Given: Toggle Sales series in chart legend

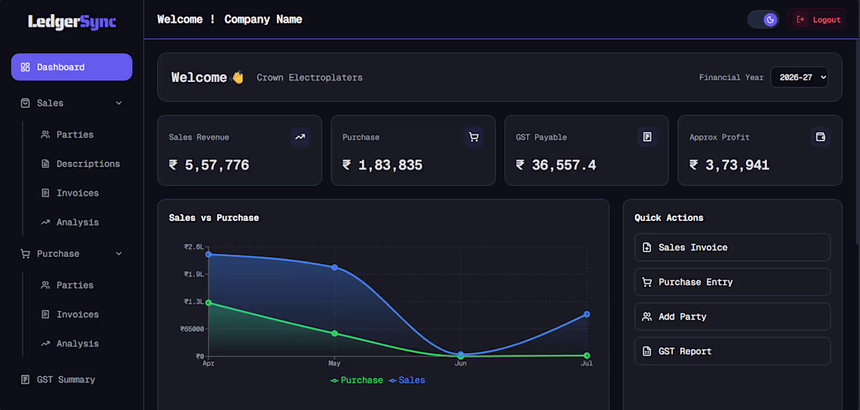Looking at the screenshot, I should (407, 380).
